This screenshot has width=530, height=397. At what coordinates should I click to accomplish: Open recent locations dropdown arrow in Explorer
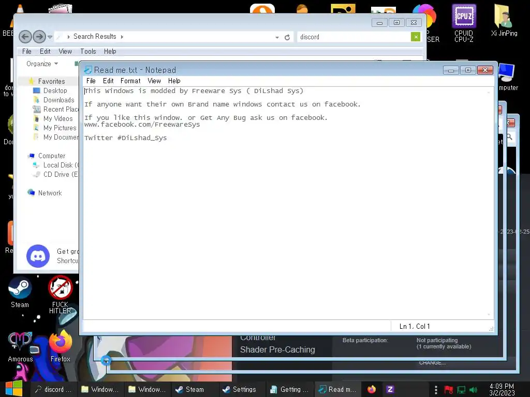[x=50, y=37]
